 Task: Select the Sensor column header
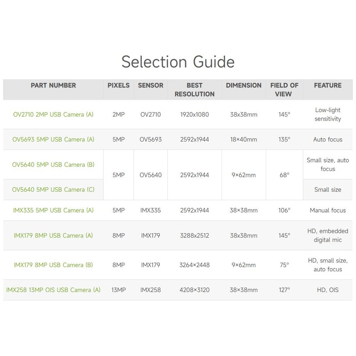(150, 85)
